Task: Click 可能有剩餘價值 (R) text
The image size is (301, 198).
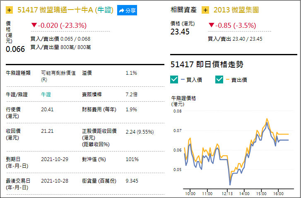Action: (58, 76)
